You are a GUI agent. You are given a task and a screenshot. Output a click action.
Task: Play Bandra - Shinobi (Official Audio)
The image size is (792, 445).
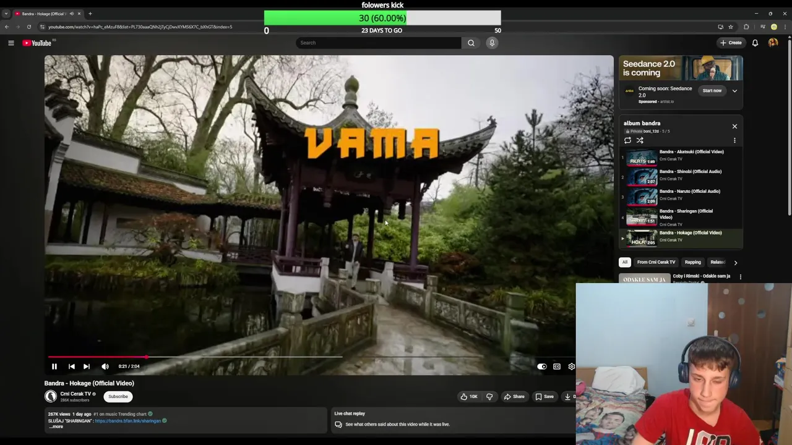681,177
